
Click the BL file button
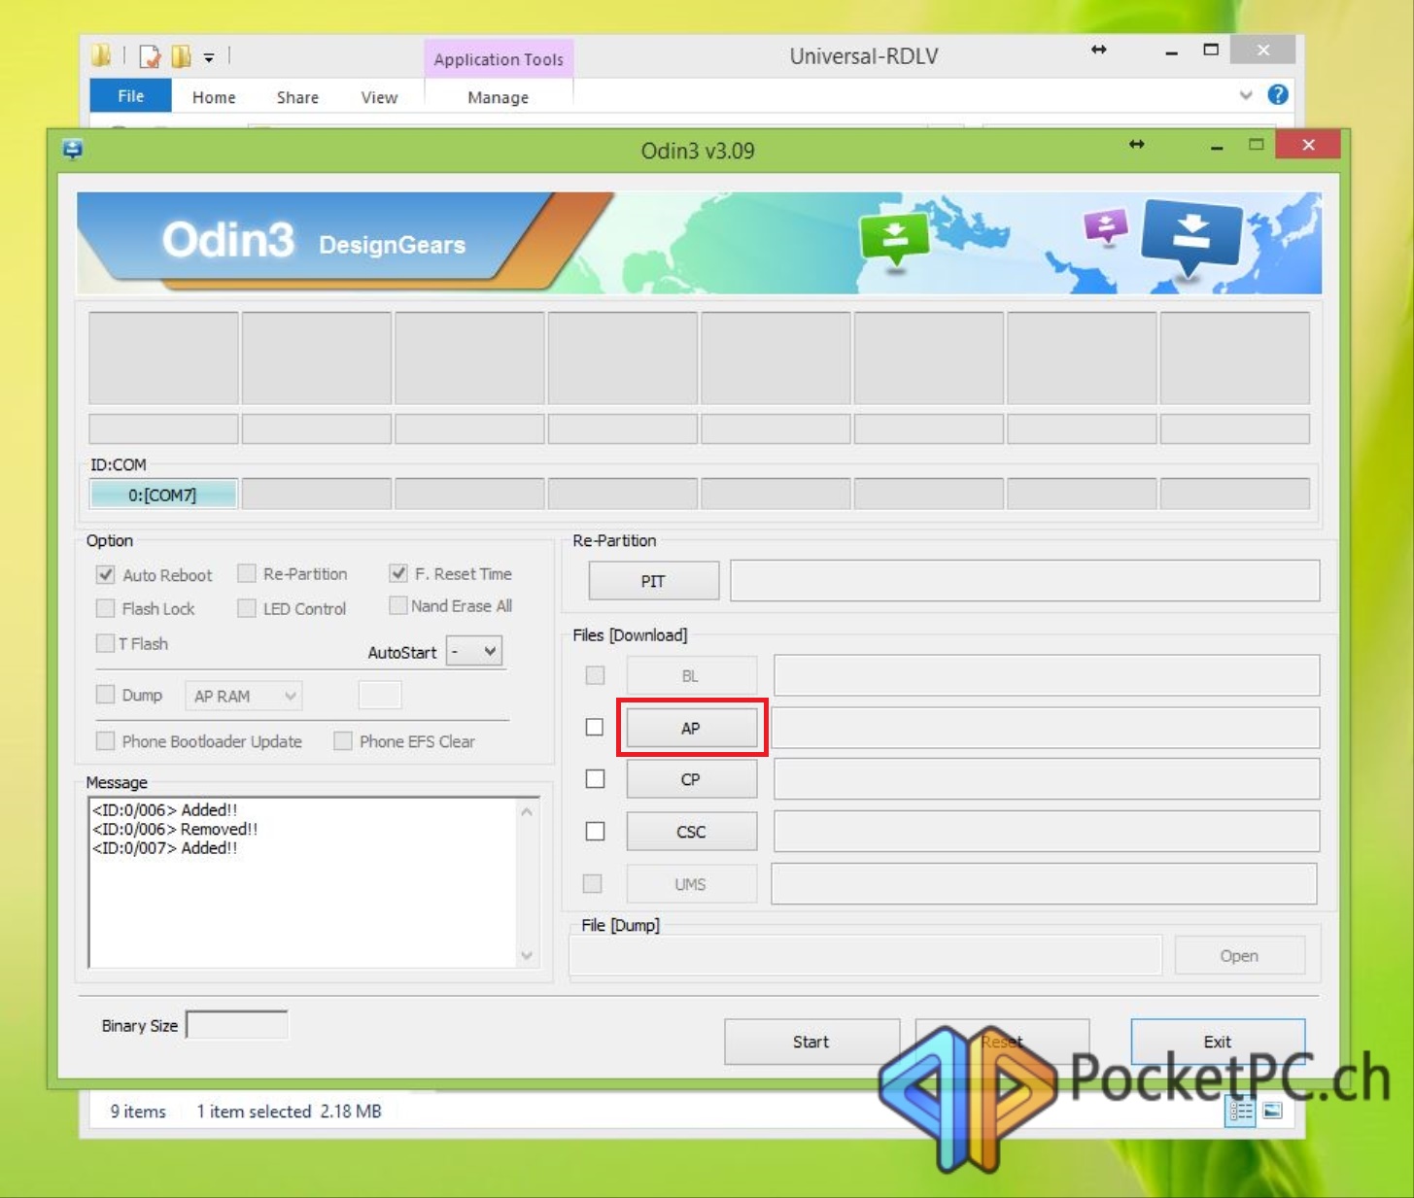tap(691, 675)
